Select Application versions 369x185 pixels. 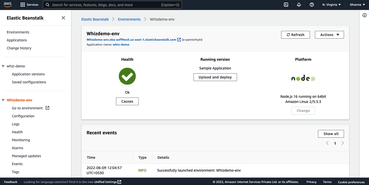coord(28,74)
